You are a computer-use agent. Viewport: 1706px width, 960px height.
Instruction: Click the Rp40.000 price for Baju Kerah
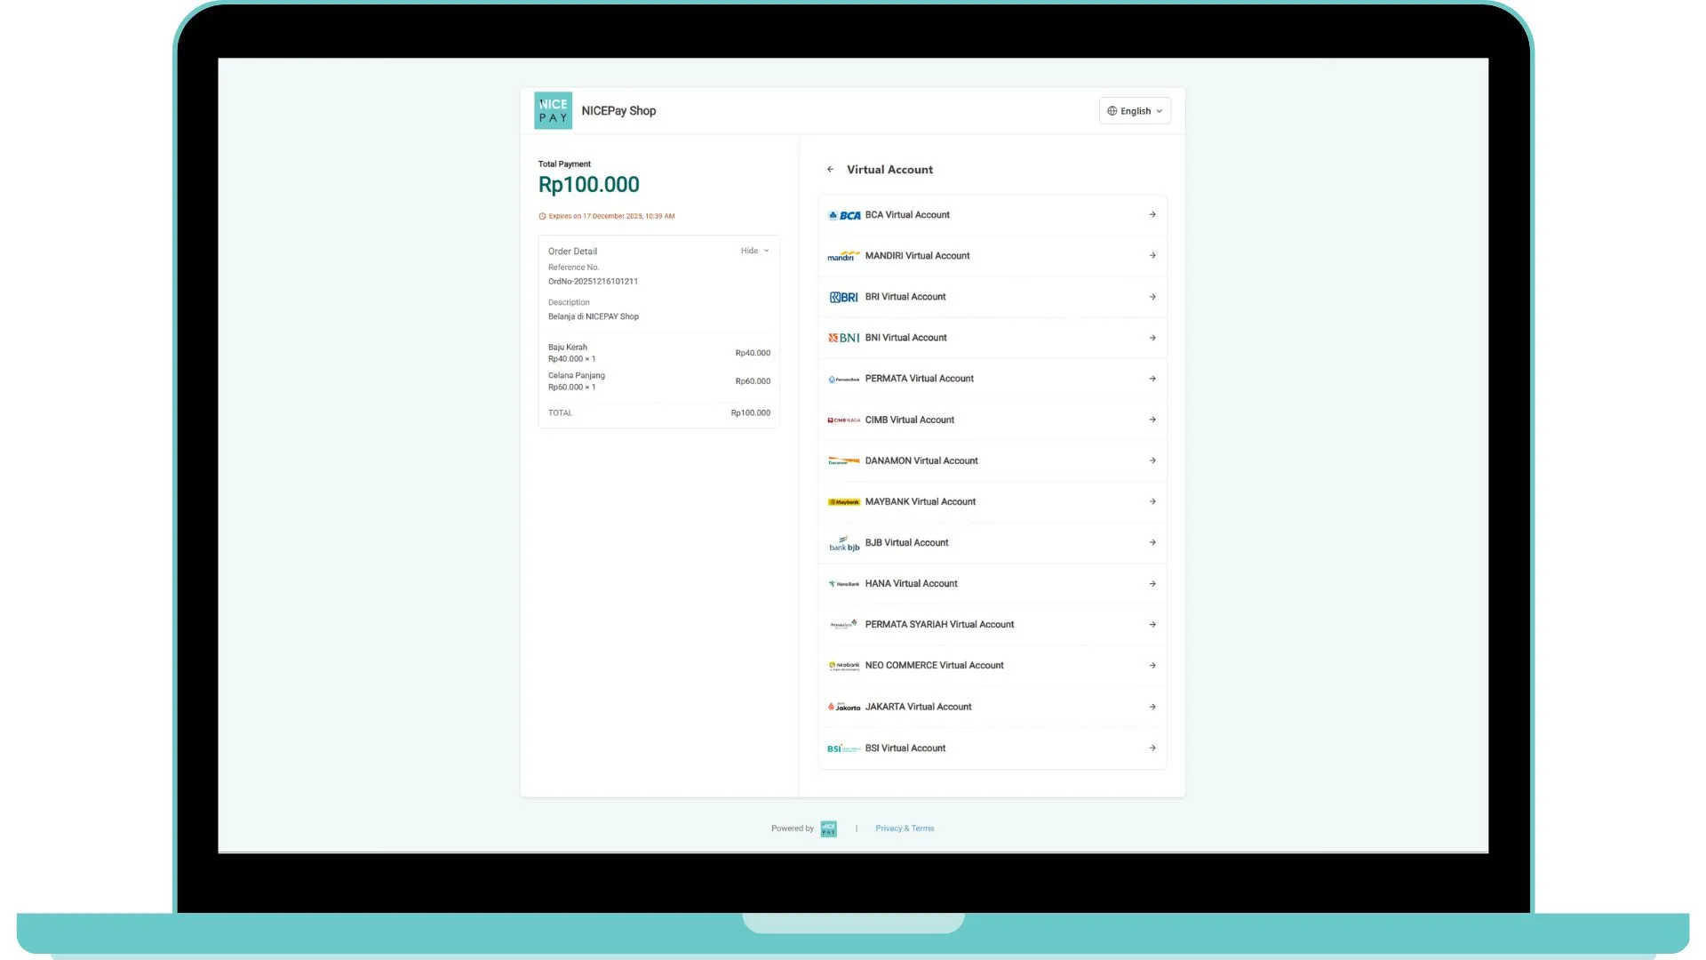753,353
